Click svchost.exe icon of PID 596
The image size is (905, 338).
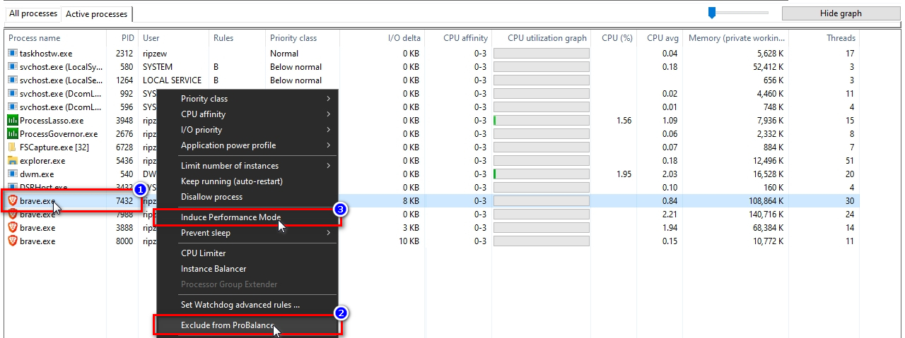(x=12, y=107)
